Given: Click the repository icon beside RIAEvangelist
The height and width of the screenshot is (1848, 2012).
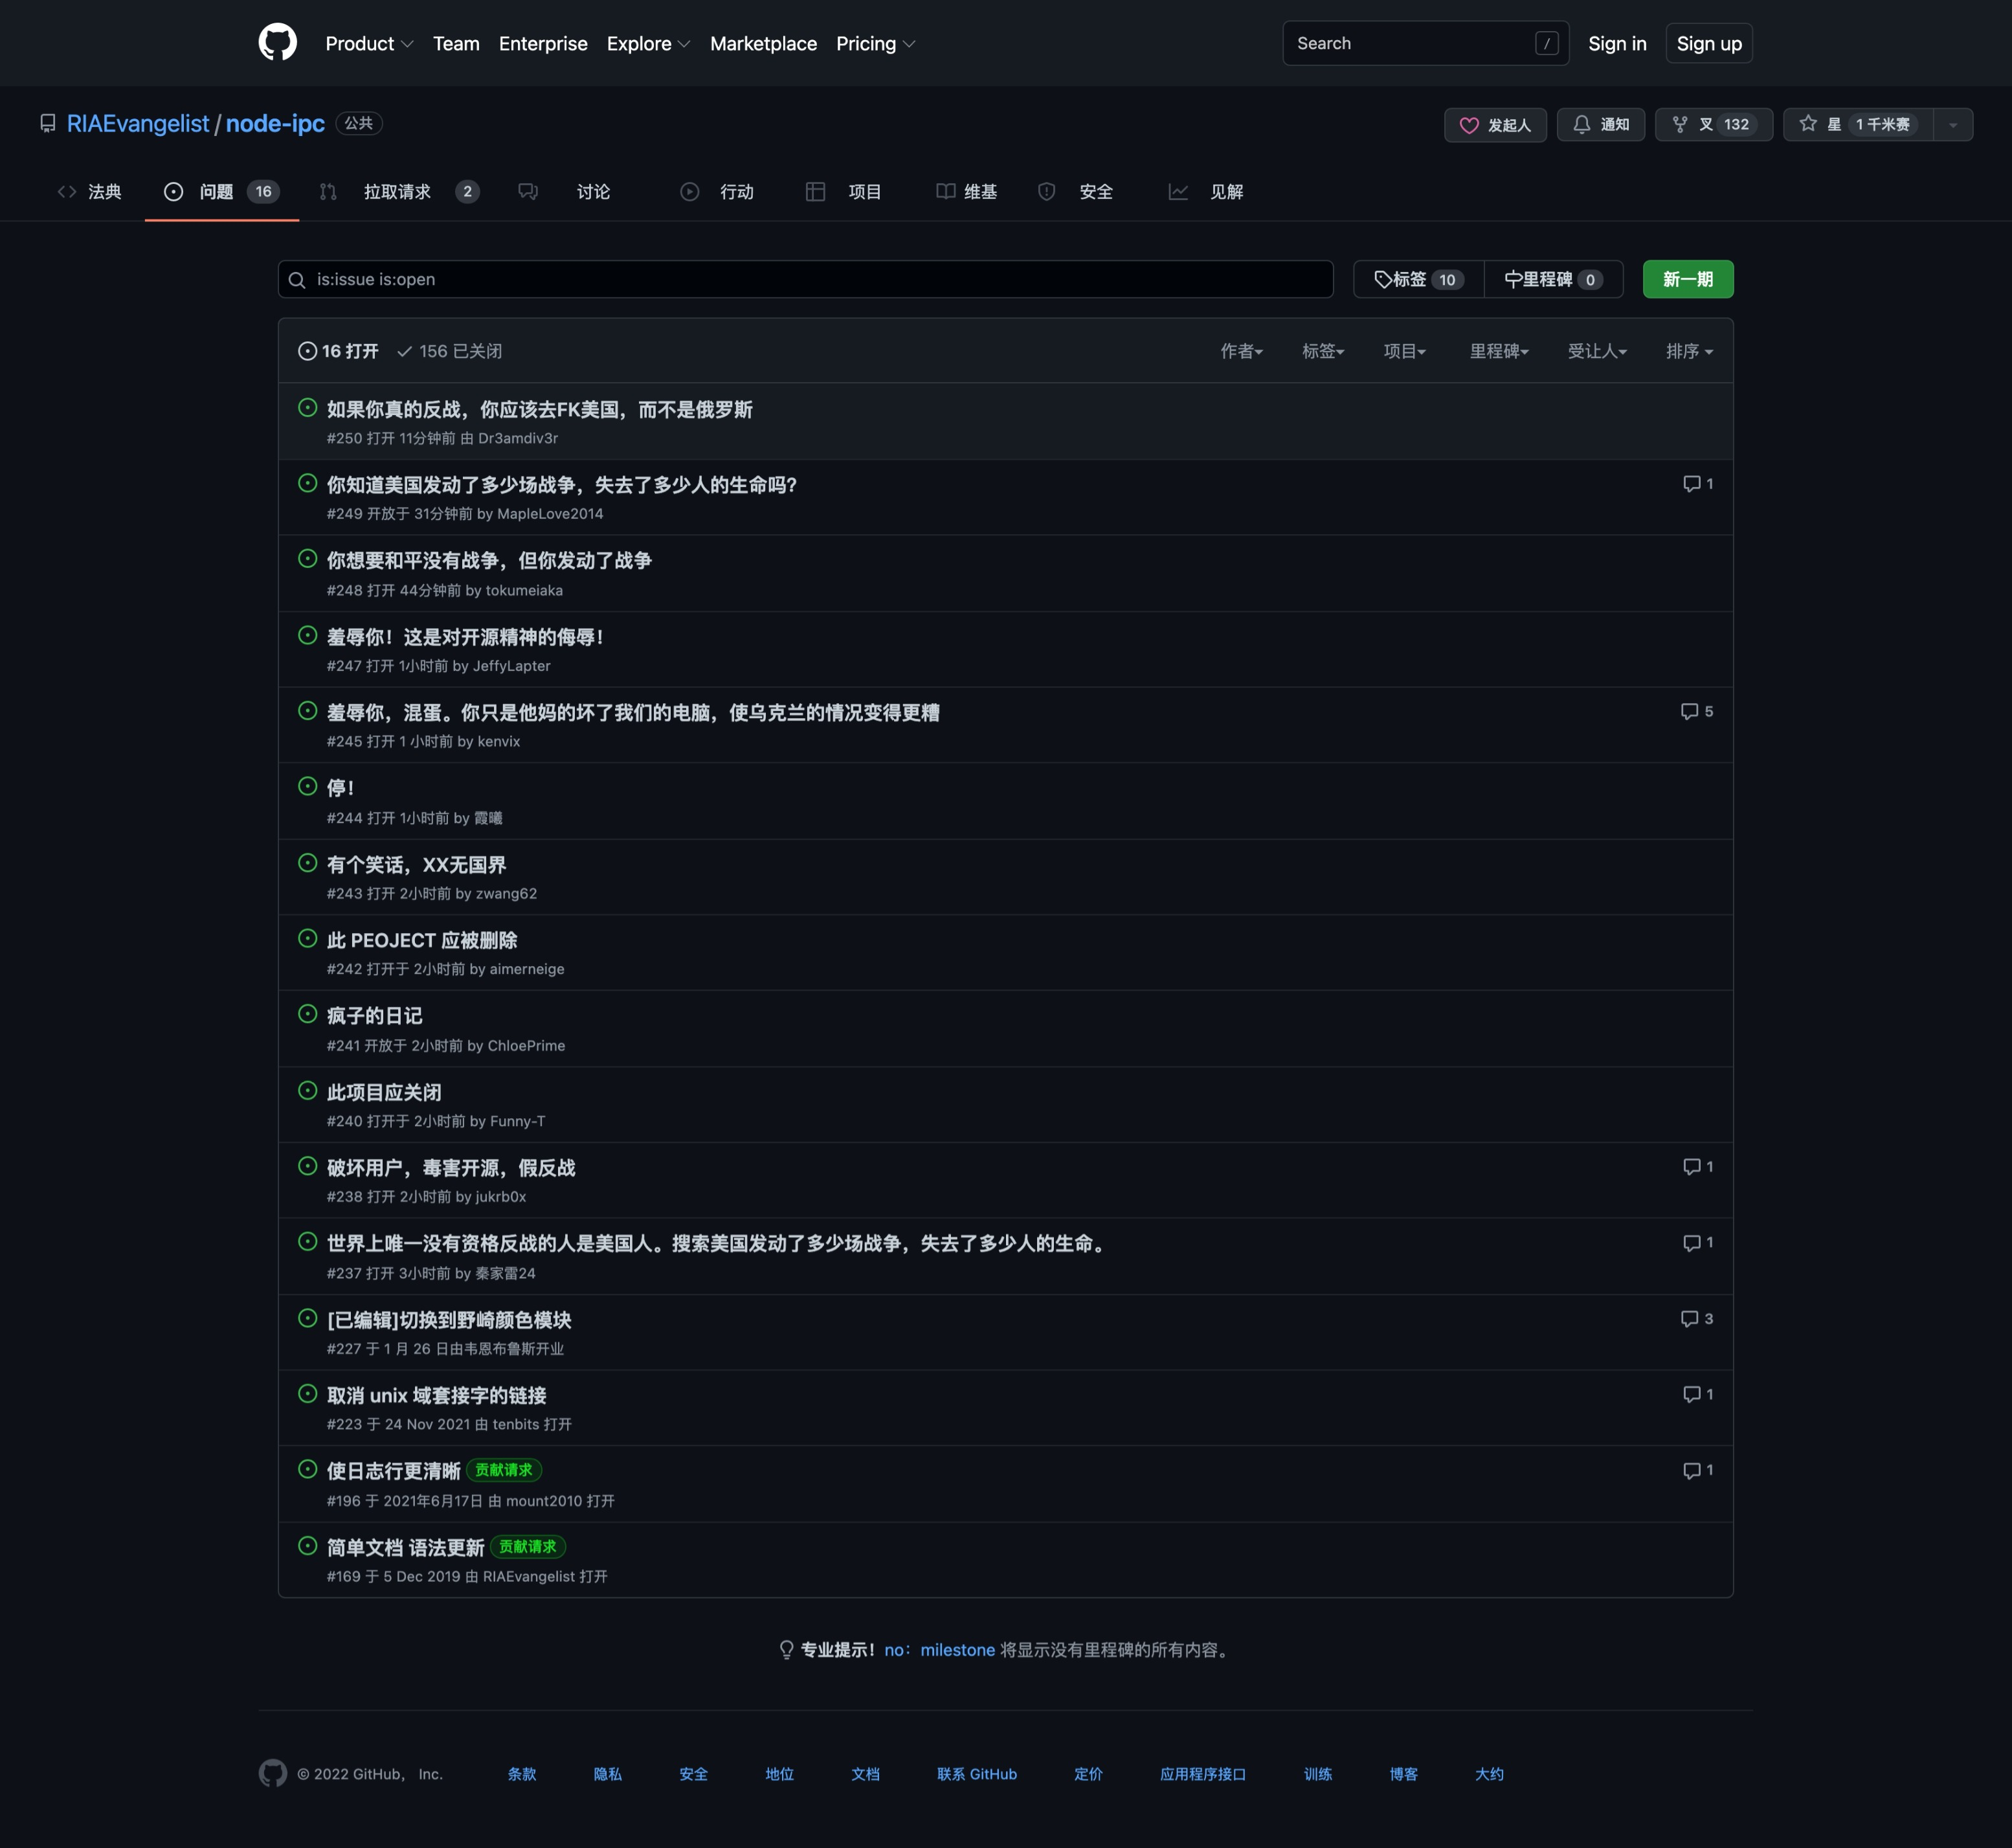Looking at the screenshot, I should pos(47,123).
